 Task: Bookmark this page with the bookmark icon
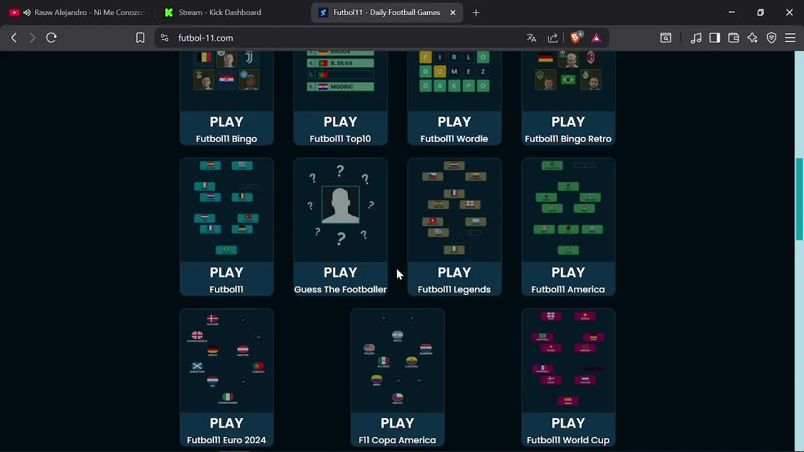coord(140,38)
